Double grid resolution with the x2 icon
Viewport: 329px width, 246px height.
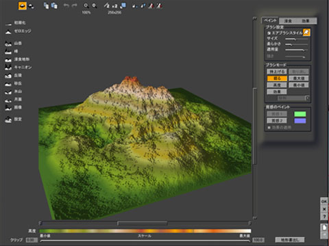[x=114, y=5]
